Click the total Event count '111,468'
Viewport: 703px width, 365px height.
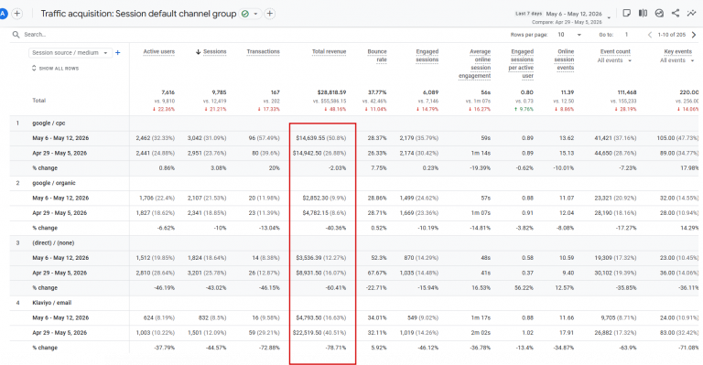click(627, 92)
